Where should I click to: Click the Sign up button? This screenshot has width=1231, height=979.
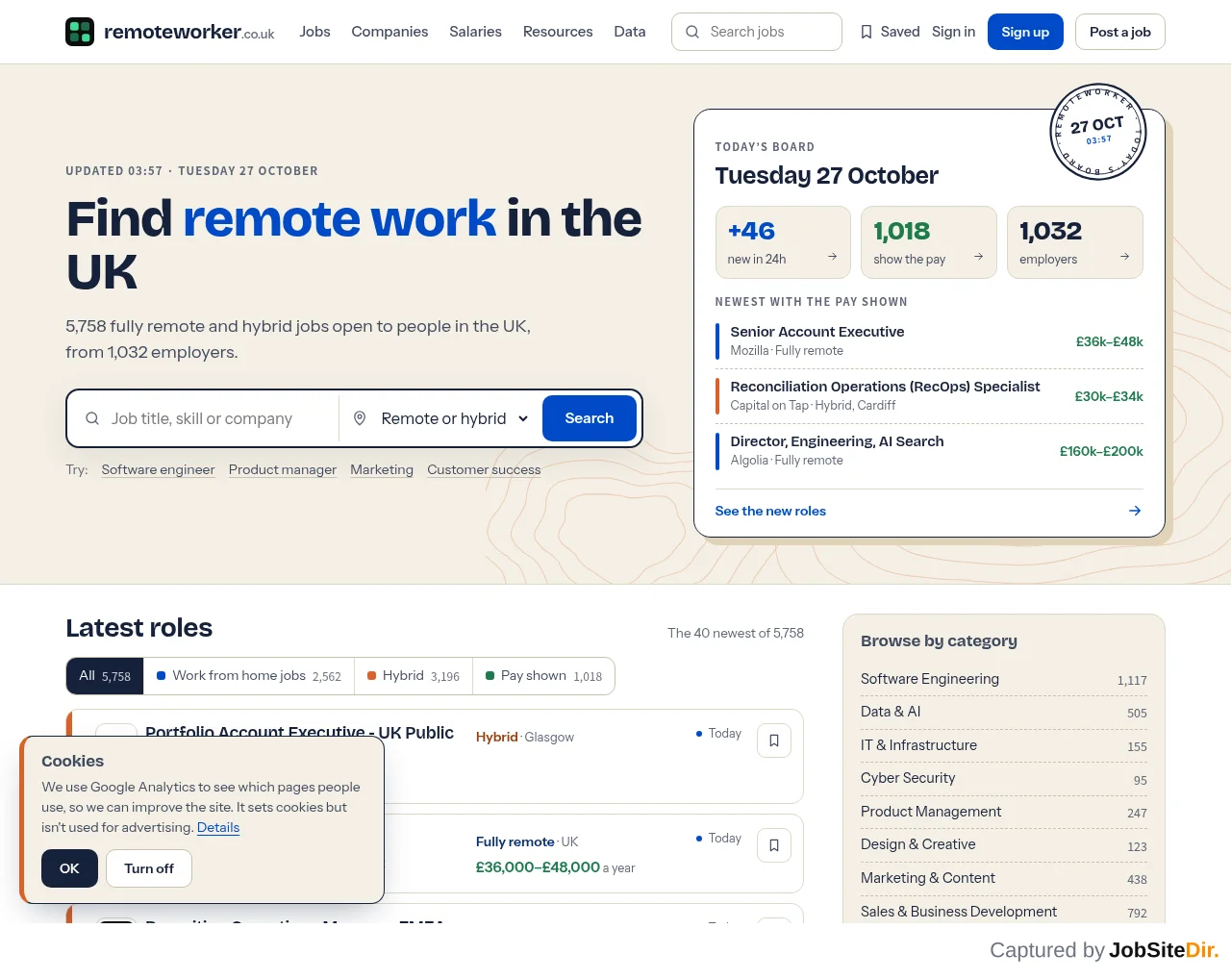[1025, 32]
